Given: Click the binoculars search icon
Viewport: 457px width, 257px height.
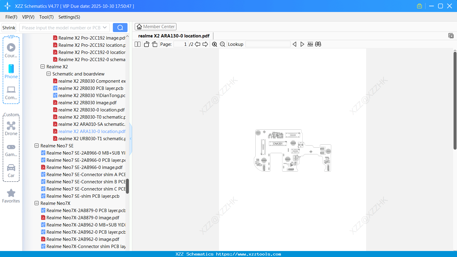Looking at the screenshot, I should (318, 44).
